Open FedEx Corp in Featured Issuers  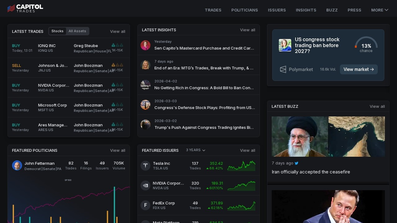click(x=164, y=203)
